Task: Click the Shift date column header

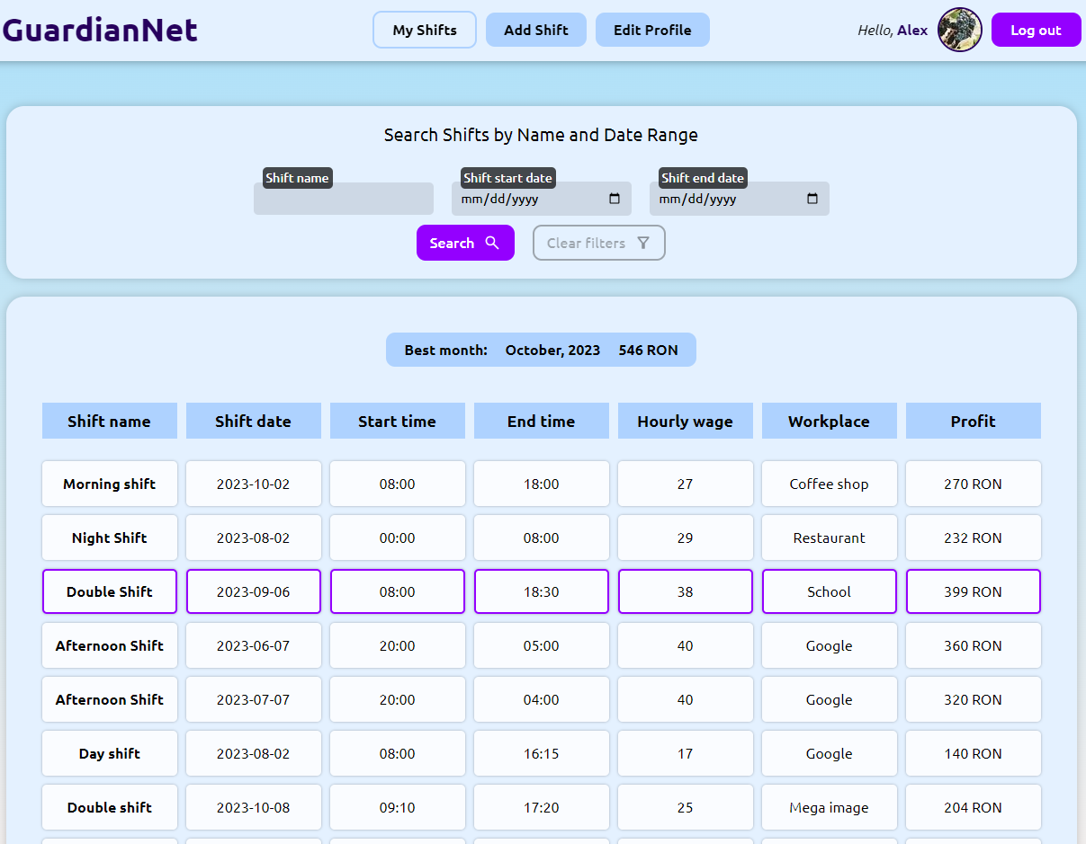Action: click(x=253, y=421)
